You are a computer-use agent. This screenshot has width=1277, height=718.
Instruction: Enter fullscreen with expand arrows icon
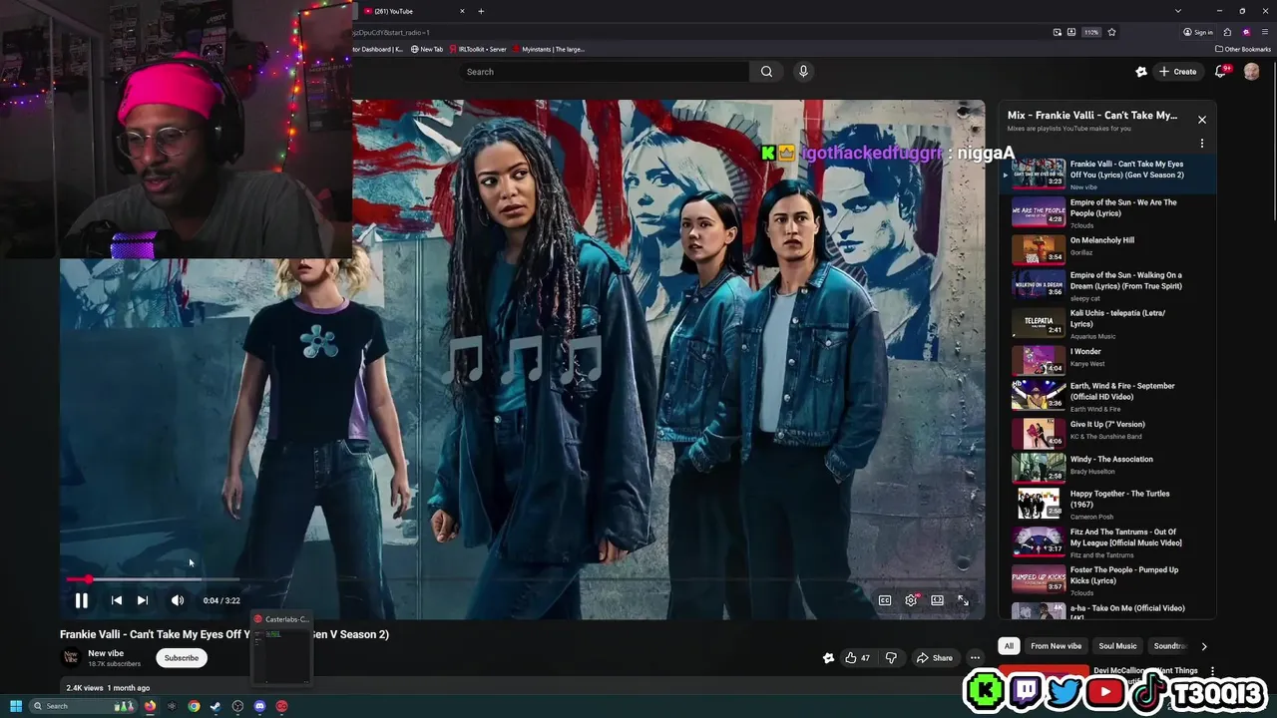pos(964,600)
